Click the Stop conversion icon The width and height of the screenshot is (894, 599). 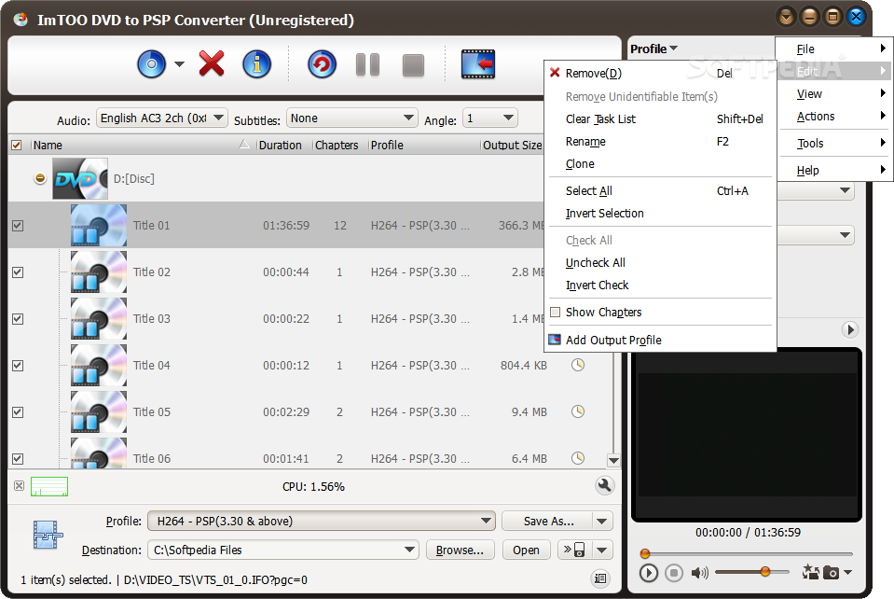(413, 65)
